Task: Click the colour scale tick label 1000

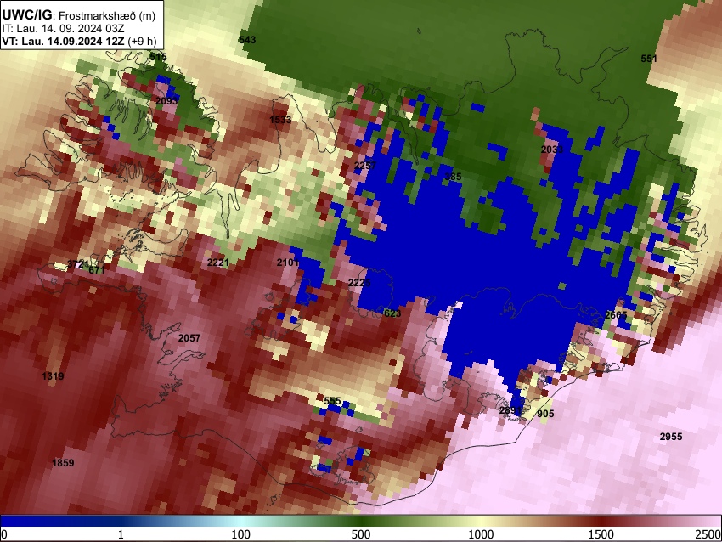Action: click(x=481, y=534)
